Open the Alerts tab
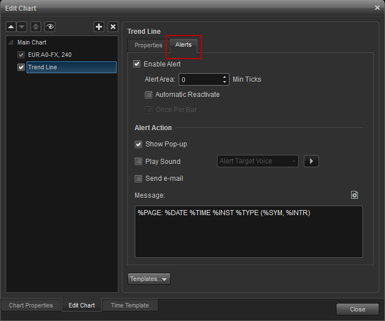 tap(183, 45)
